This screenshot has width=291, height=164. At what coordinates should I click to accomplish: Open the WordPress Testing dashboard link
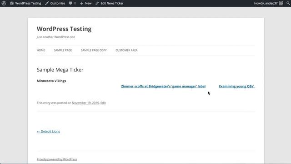(25, 3)
